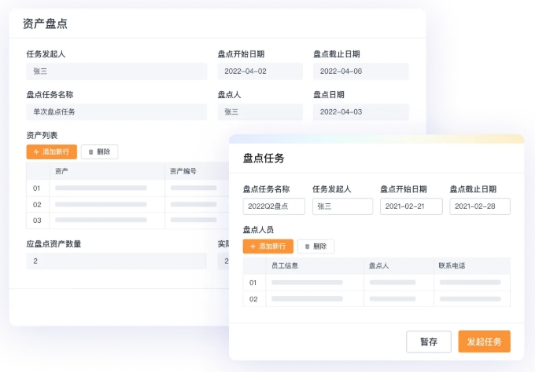Click the 盘点人 field in 资产盘点

pyautogui.click(x=260, y=111)
